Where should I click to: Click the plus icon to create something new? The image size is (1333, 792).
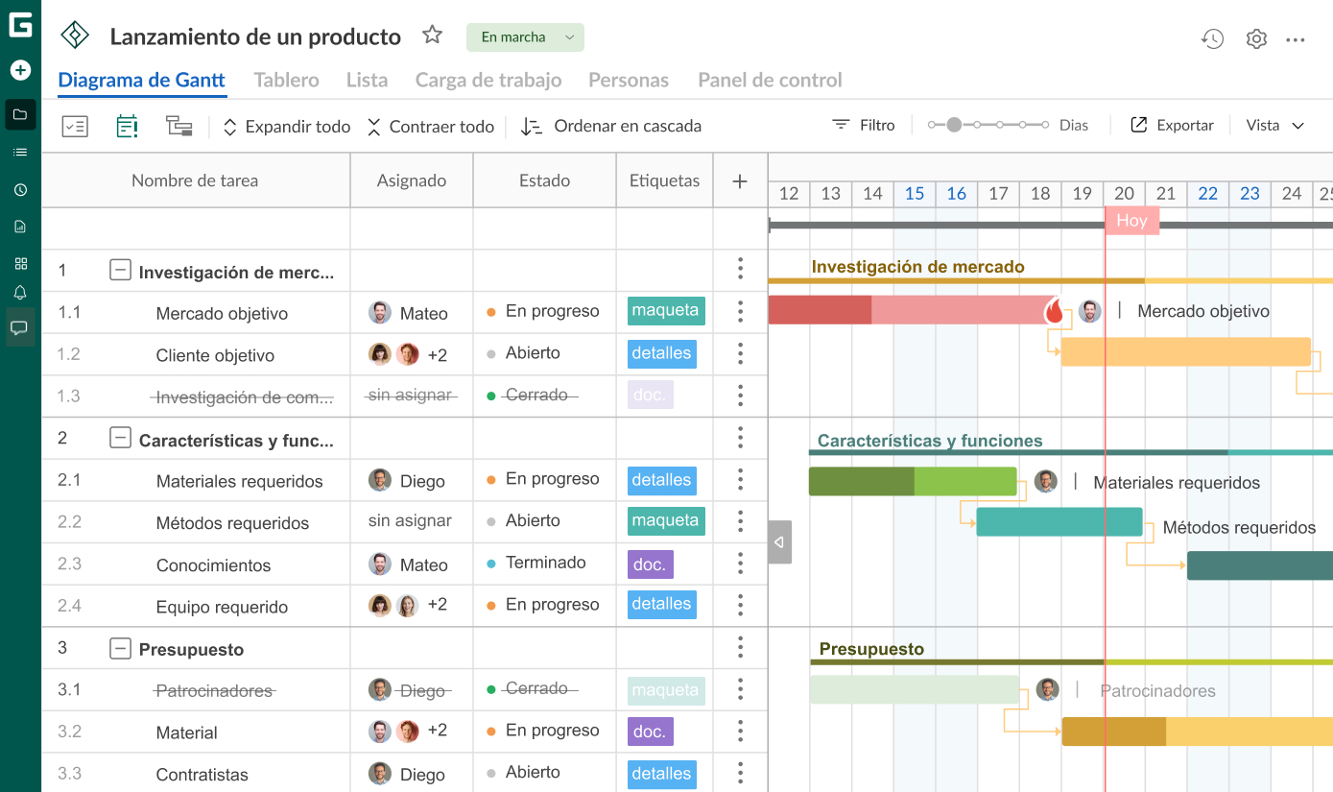[x=20, y=70]
